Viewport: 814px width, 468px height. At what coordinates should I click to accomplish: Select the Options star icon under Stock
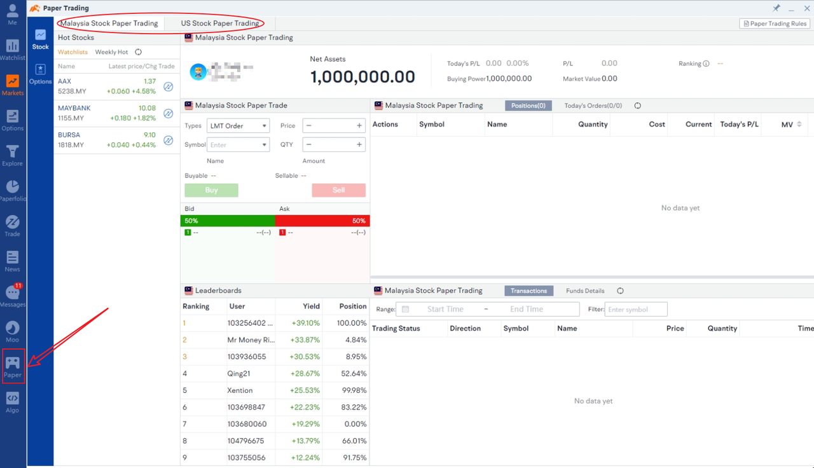pos(40,74)
